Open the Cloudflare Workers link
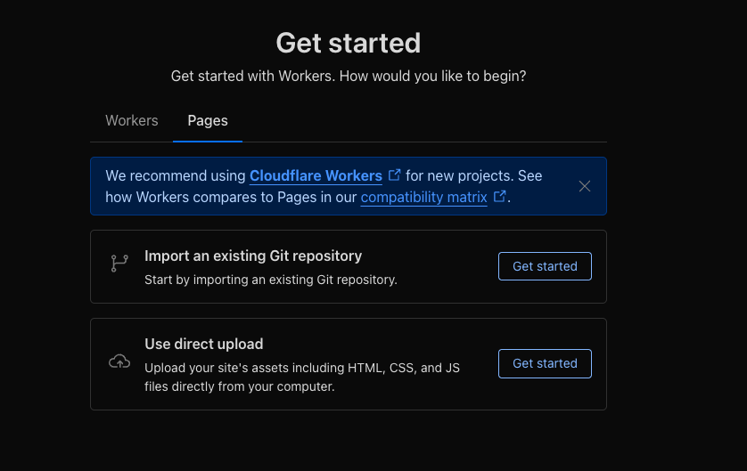 coord(316,175)
